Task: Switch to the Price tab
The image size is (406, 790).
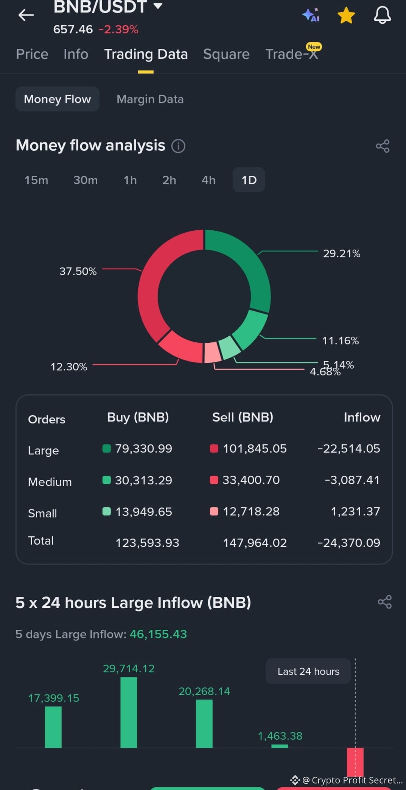Action: (32, 54)
